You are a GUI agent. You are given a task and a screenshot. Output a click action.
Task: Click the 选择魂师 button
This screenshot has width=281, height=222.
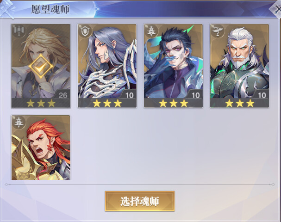click(x=140, y=201)
